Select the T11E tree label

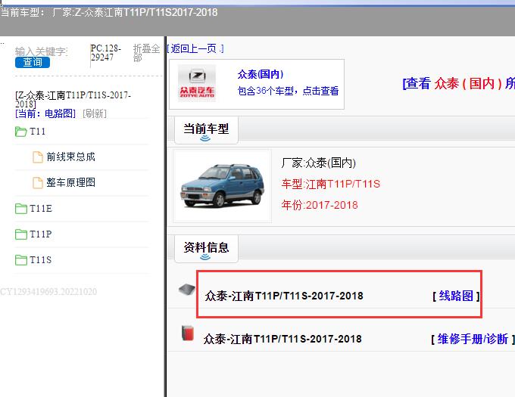click(x=41, y=208)
